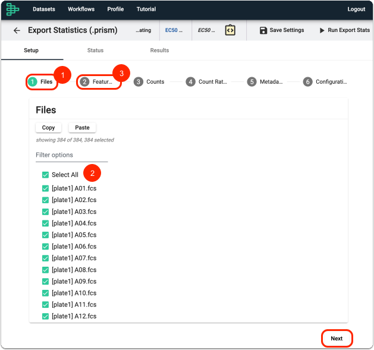Select step 2 Features circle
This screenshot has width=374, height=350.
[84, 82]
